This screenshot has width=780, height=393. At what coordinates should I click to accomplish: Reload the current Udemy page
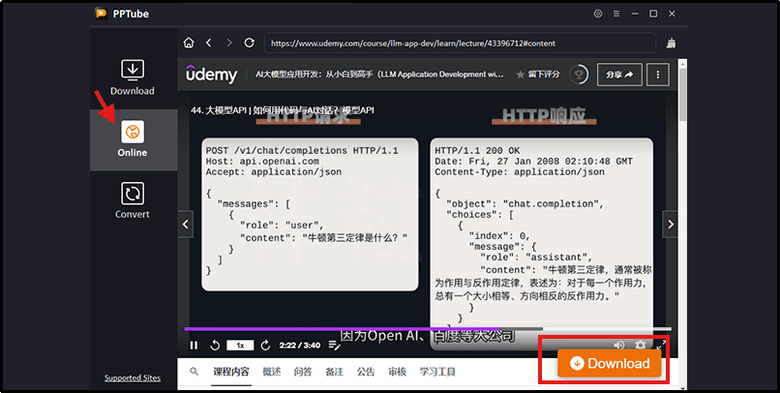point(250,44)
